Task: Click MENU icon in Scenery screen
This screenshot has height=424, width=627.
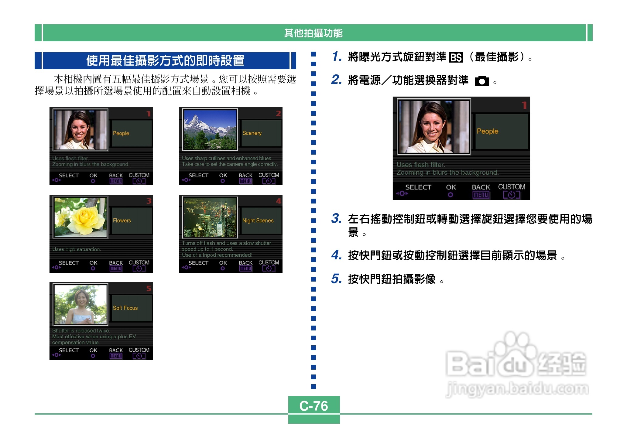Action: (245, 181)
